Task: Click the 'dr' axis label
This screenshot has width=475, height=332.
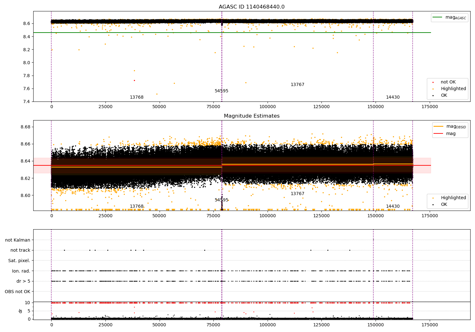Action: point(21,311)
